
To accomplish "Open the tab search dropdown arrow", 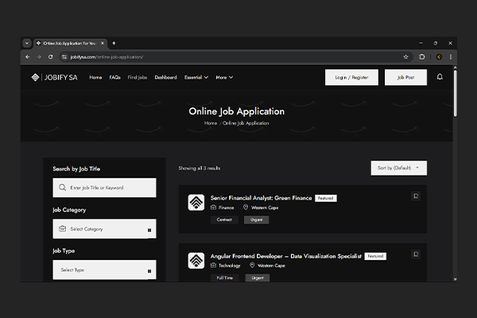I will coord(27,43).
